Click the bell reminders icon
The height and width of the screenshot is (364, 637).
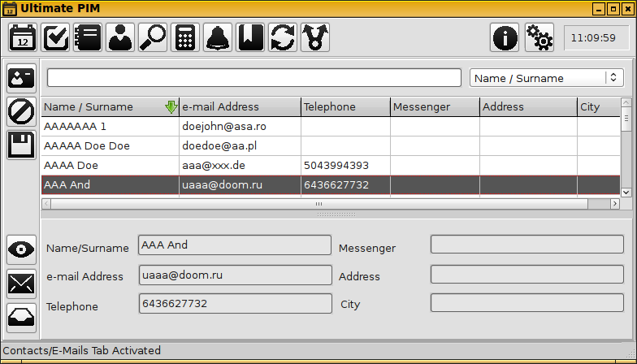point(218,37)
